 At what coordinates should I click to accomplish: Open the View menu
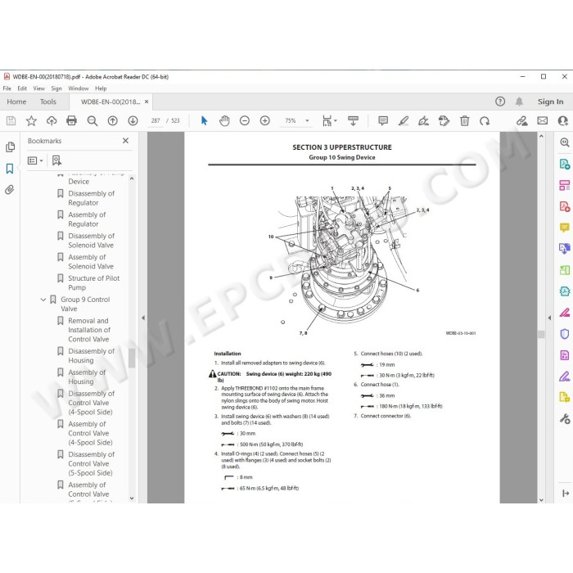(x=38, y=88)
